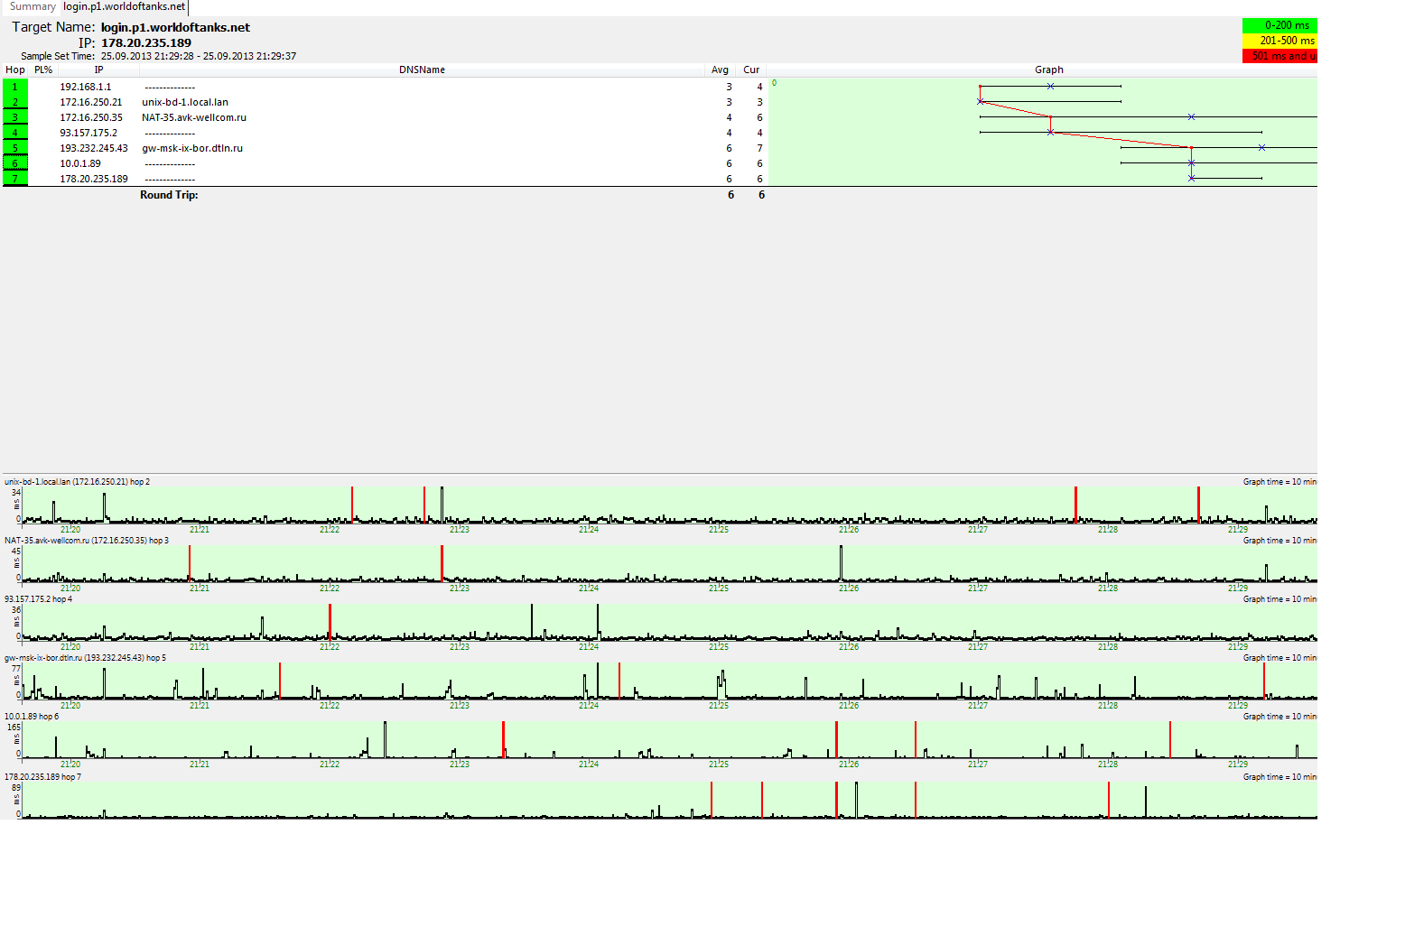This screenshot has height=936, width=1405.
Task: Click the hop 2 timeline graph title
Action: click(78, 482)
